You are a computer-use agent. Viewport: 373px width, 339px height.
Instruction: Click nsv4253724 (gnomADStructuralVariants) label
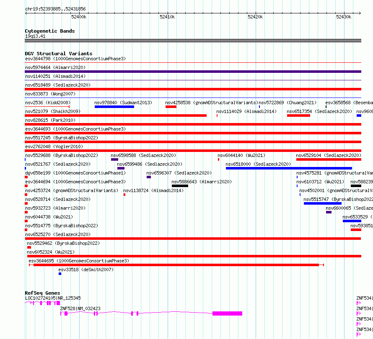coord(72,190)
